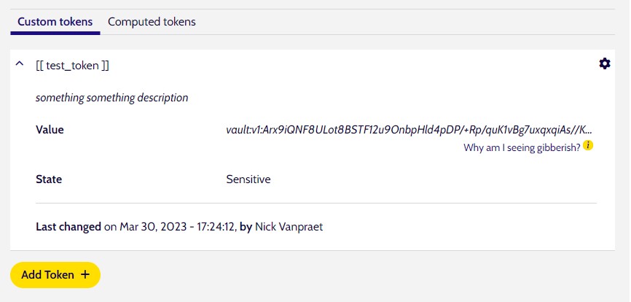This screenshot has height=302, width=631.
Task: Click the author name Nick Vanpraet
Action: 289,227
